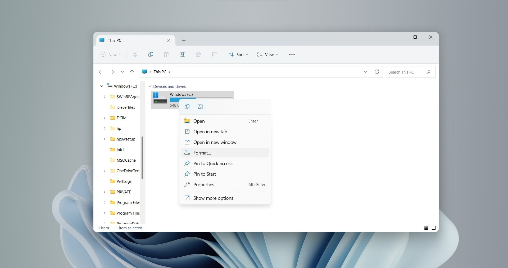This screenshot has height=268, width=508.
Task: Select Properties in the context menu
Action: tap(204, 185)
